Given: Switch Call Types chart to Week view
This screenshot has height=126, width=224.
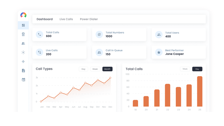Looking at the screenshot, I should (95, 69).
